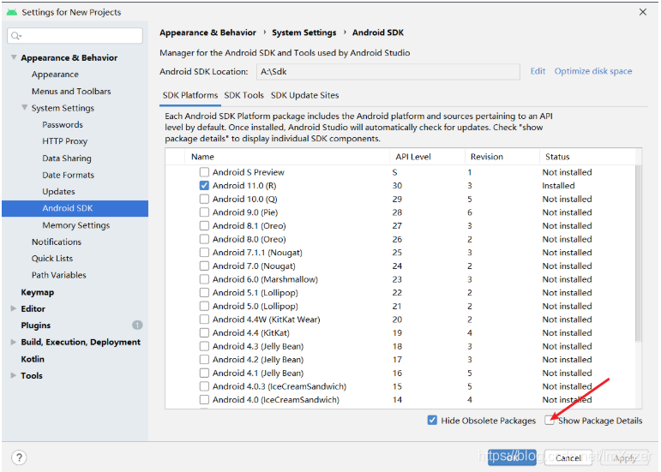The width and height of the screenshot is (661, 472).
Task: Close the Settings for New Projects dialog
Action: [x=642, y=12]
